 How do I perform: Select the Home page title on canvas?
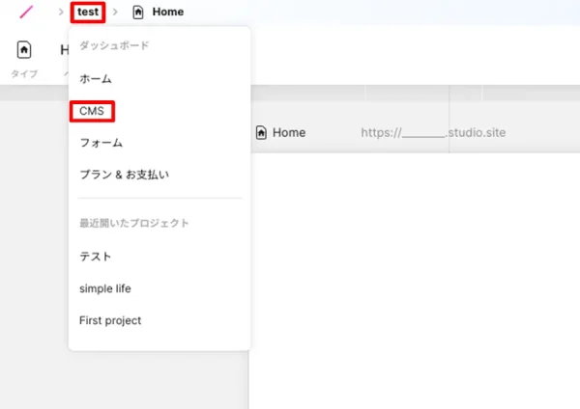[x=289, y=132]
